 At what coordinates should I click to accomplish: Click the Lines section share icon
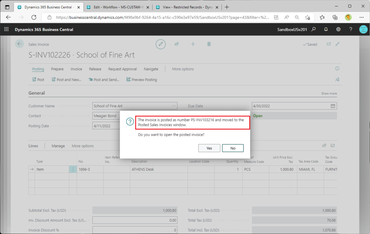pos(324,146)
